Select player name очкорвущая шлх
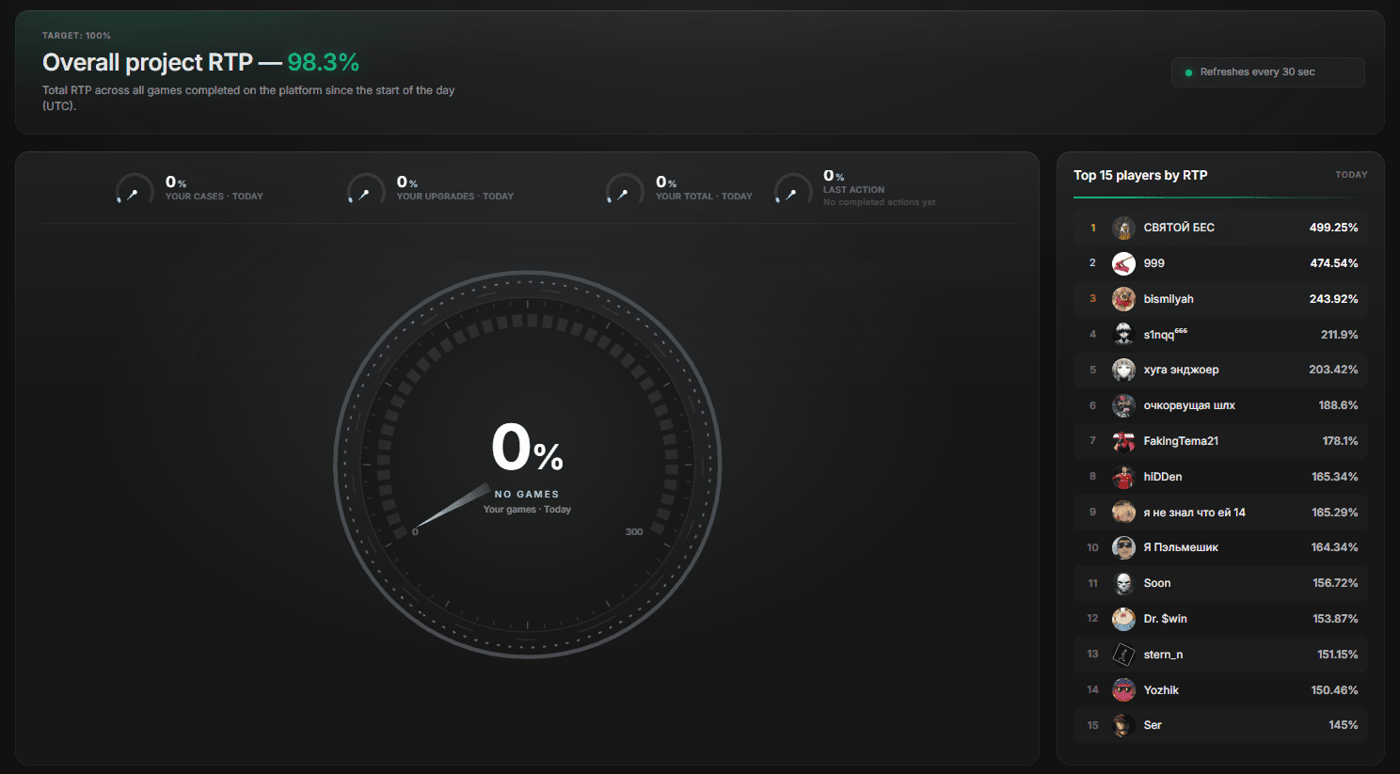Viewport: 1400px width, 774px height. coord(1189,405)
